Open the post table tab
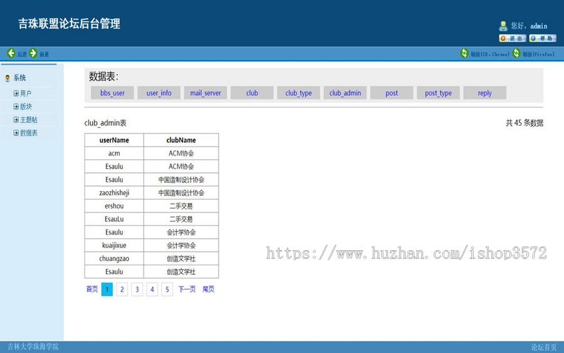This screenshot has width=564, height=353. pos(391,93)
